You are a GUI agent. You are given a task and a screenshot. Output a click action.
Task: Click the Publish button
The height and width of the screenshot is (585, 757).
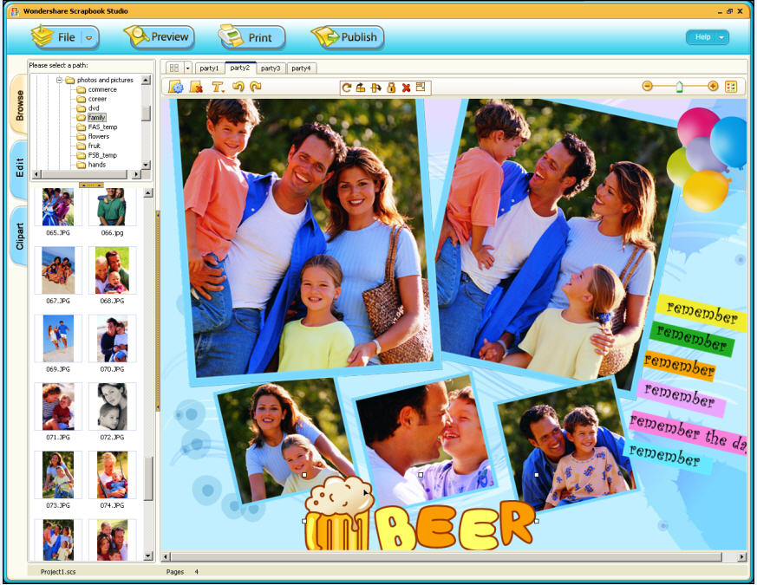point(348,36)
